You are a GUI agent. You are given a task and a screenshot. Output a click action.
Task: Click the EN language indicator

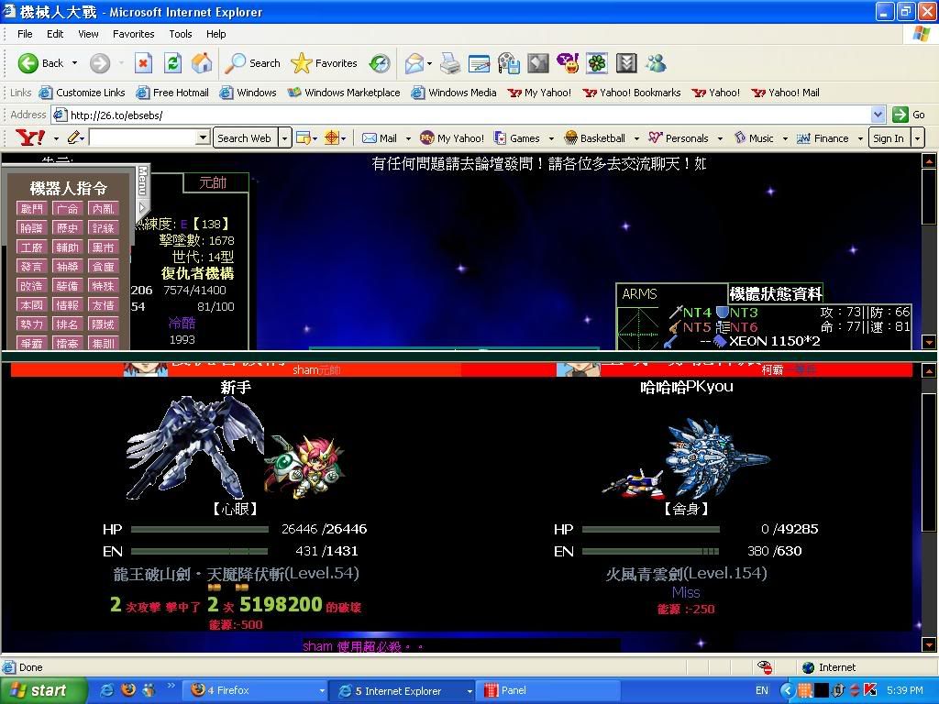pyautogui.click(x=762, y=690)
